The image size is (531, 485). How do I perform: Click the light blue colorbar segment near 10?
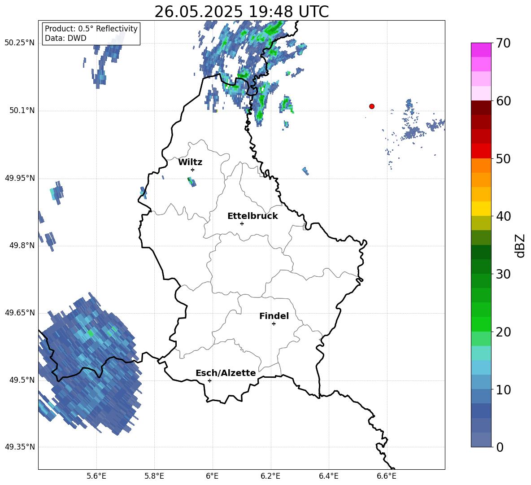pyautogui.click(x=481, y=382)
